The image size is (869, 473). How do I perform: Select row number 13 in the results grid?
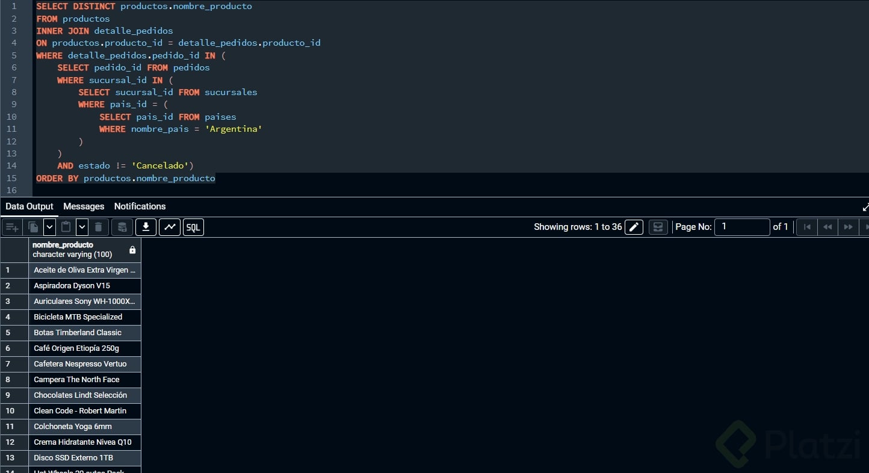coord(14,458)
